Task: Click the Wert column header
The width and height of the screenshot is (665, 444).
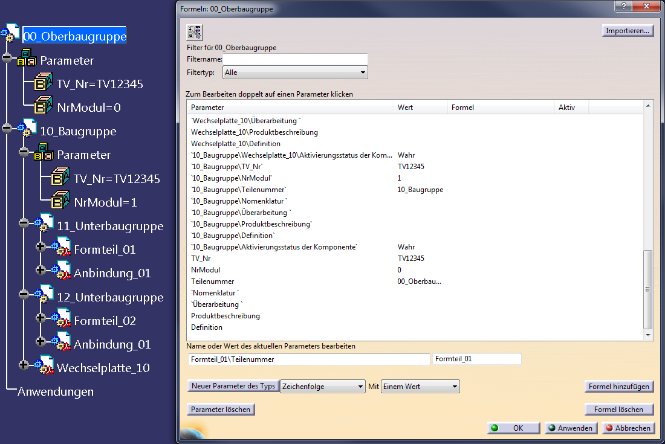Action: tap(421, 108)
